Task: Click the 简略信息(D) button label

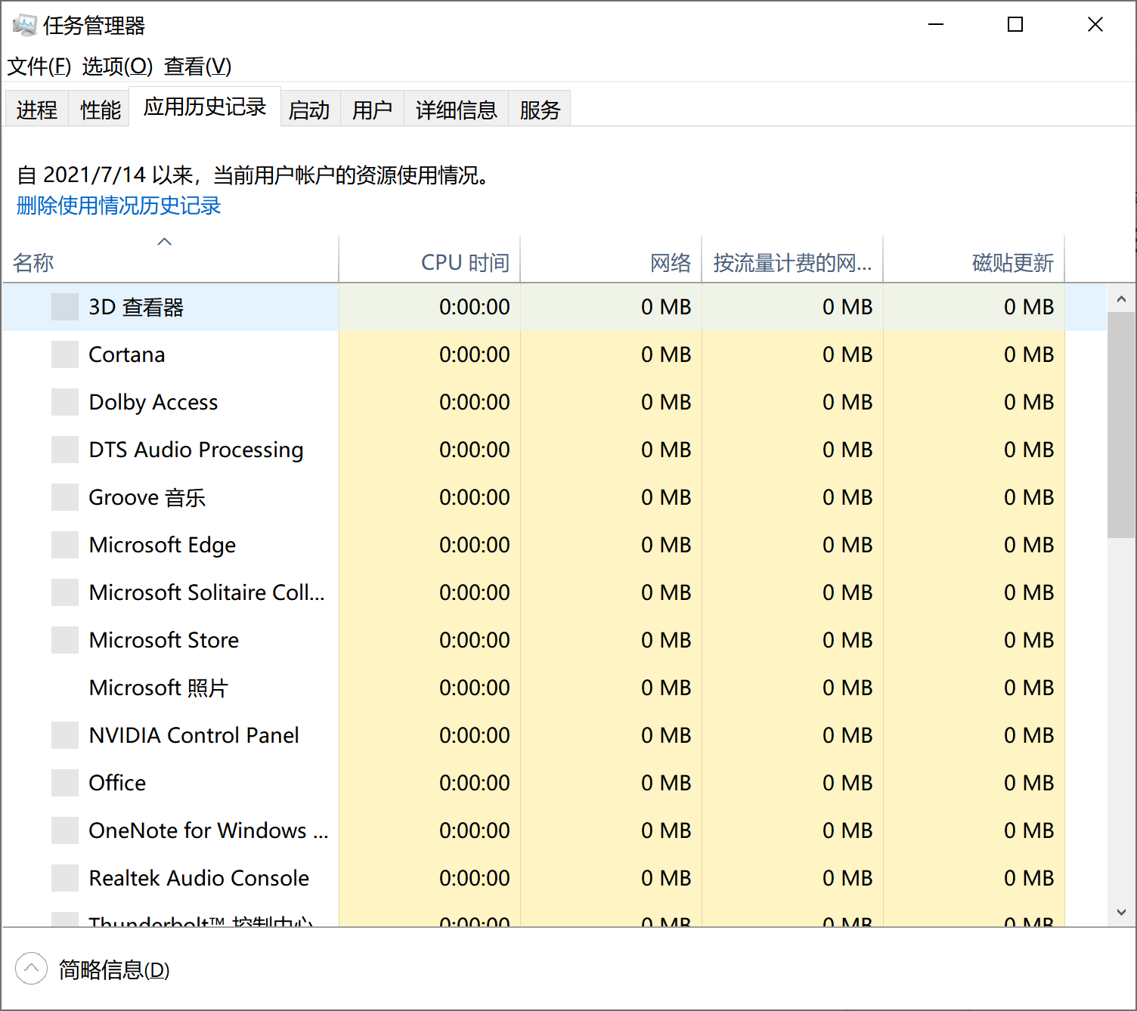Action: coord(114,969)
